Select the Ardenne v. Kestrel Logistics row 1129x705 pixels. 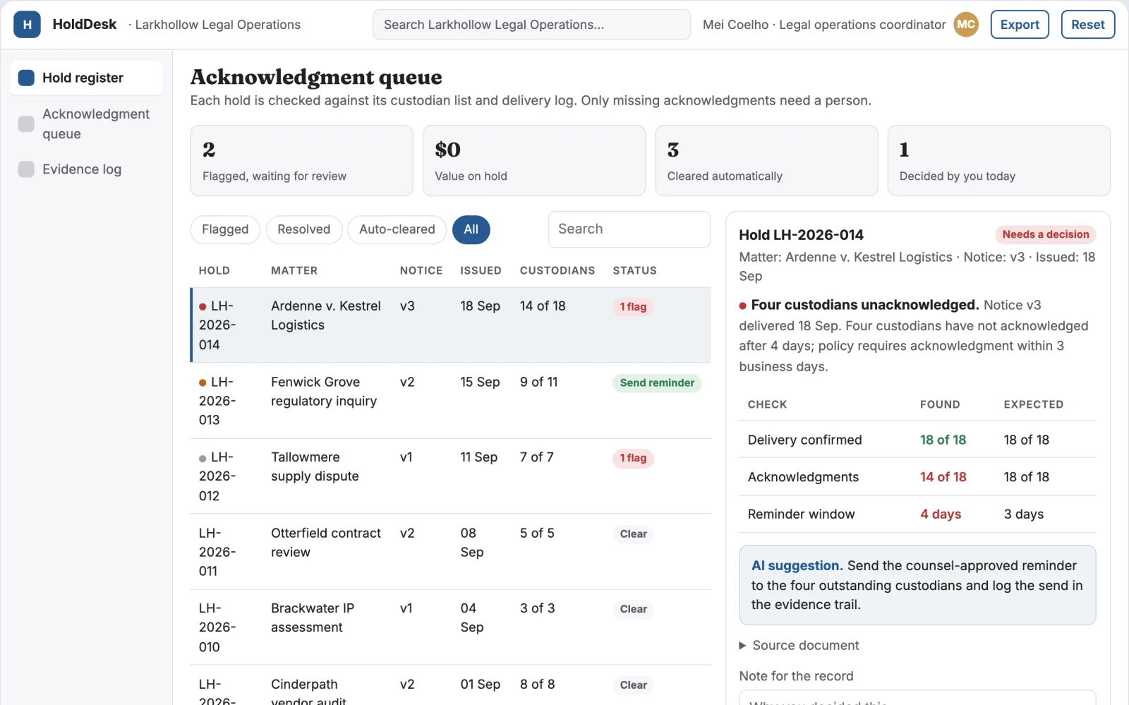(450, 325)
